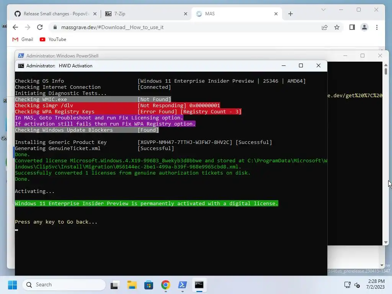The image size is (392, 294).
Task: Open Task View from taskbar
Action: point(115,285)
